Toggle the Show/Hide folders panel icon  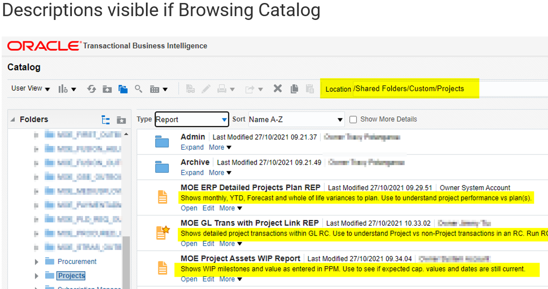click(x=123, y=89)
